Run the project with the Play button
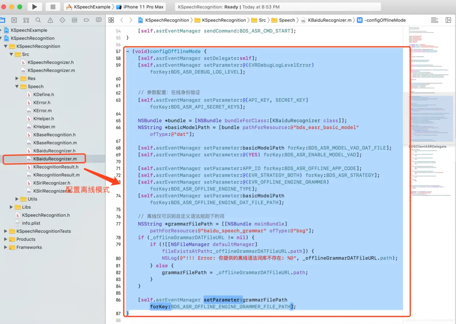The height and width of the screenshot is (324, 456). click(x=35, y=7)
